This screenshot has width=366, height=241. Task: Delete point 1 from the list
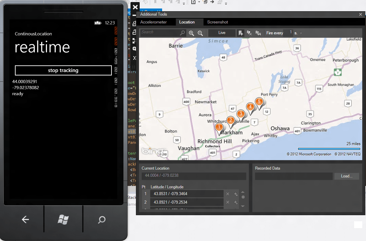(x=228, y=194)
